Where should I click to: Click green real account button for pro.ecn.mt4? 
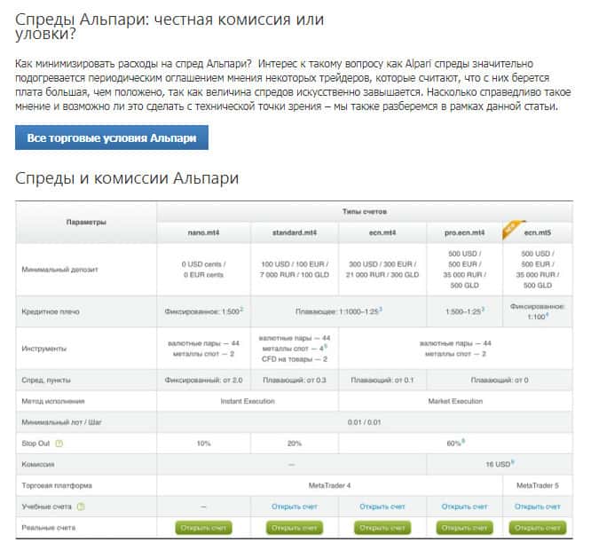click(464, 528)
